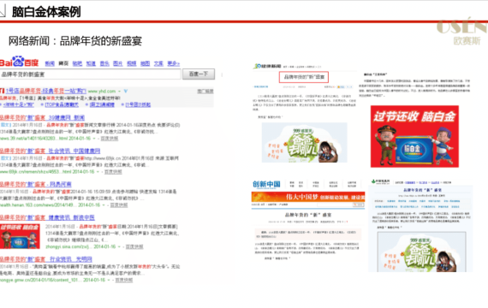Open the 百度快照 link under the 光明网 result
The image size is (488, 308).
coord(124,280)
